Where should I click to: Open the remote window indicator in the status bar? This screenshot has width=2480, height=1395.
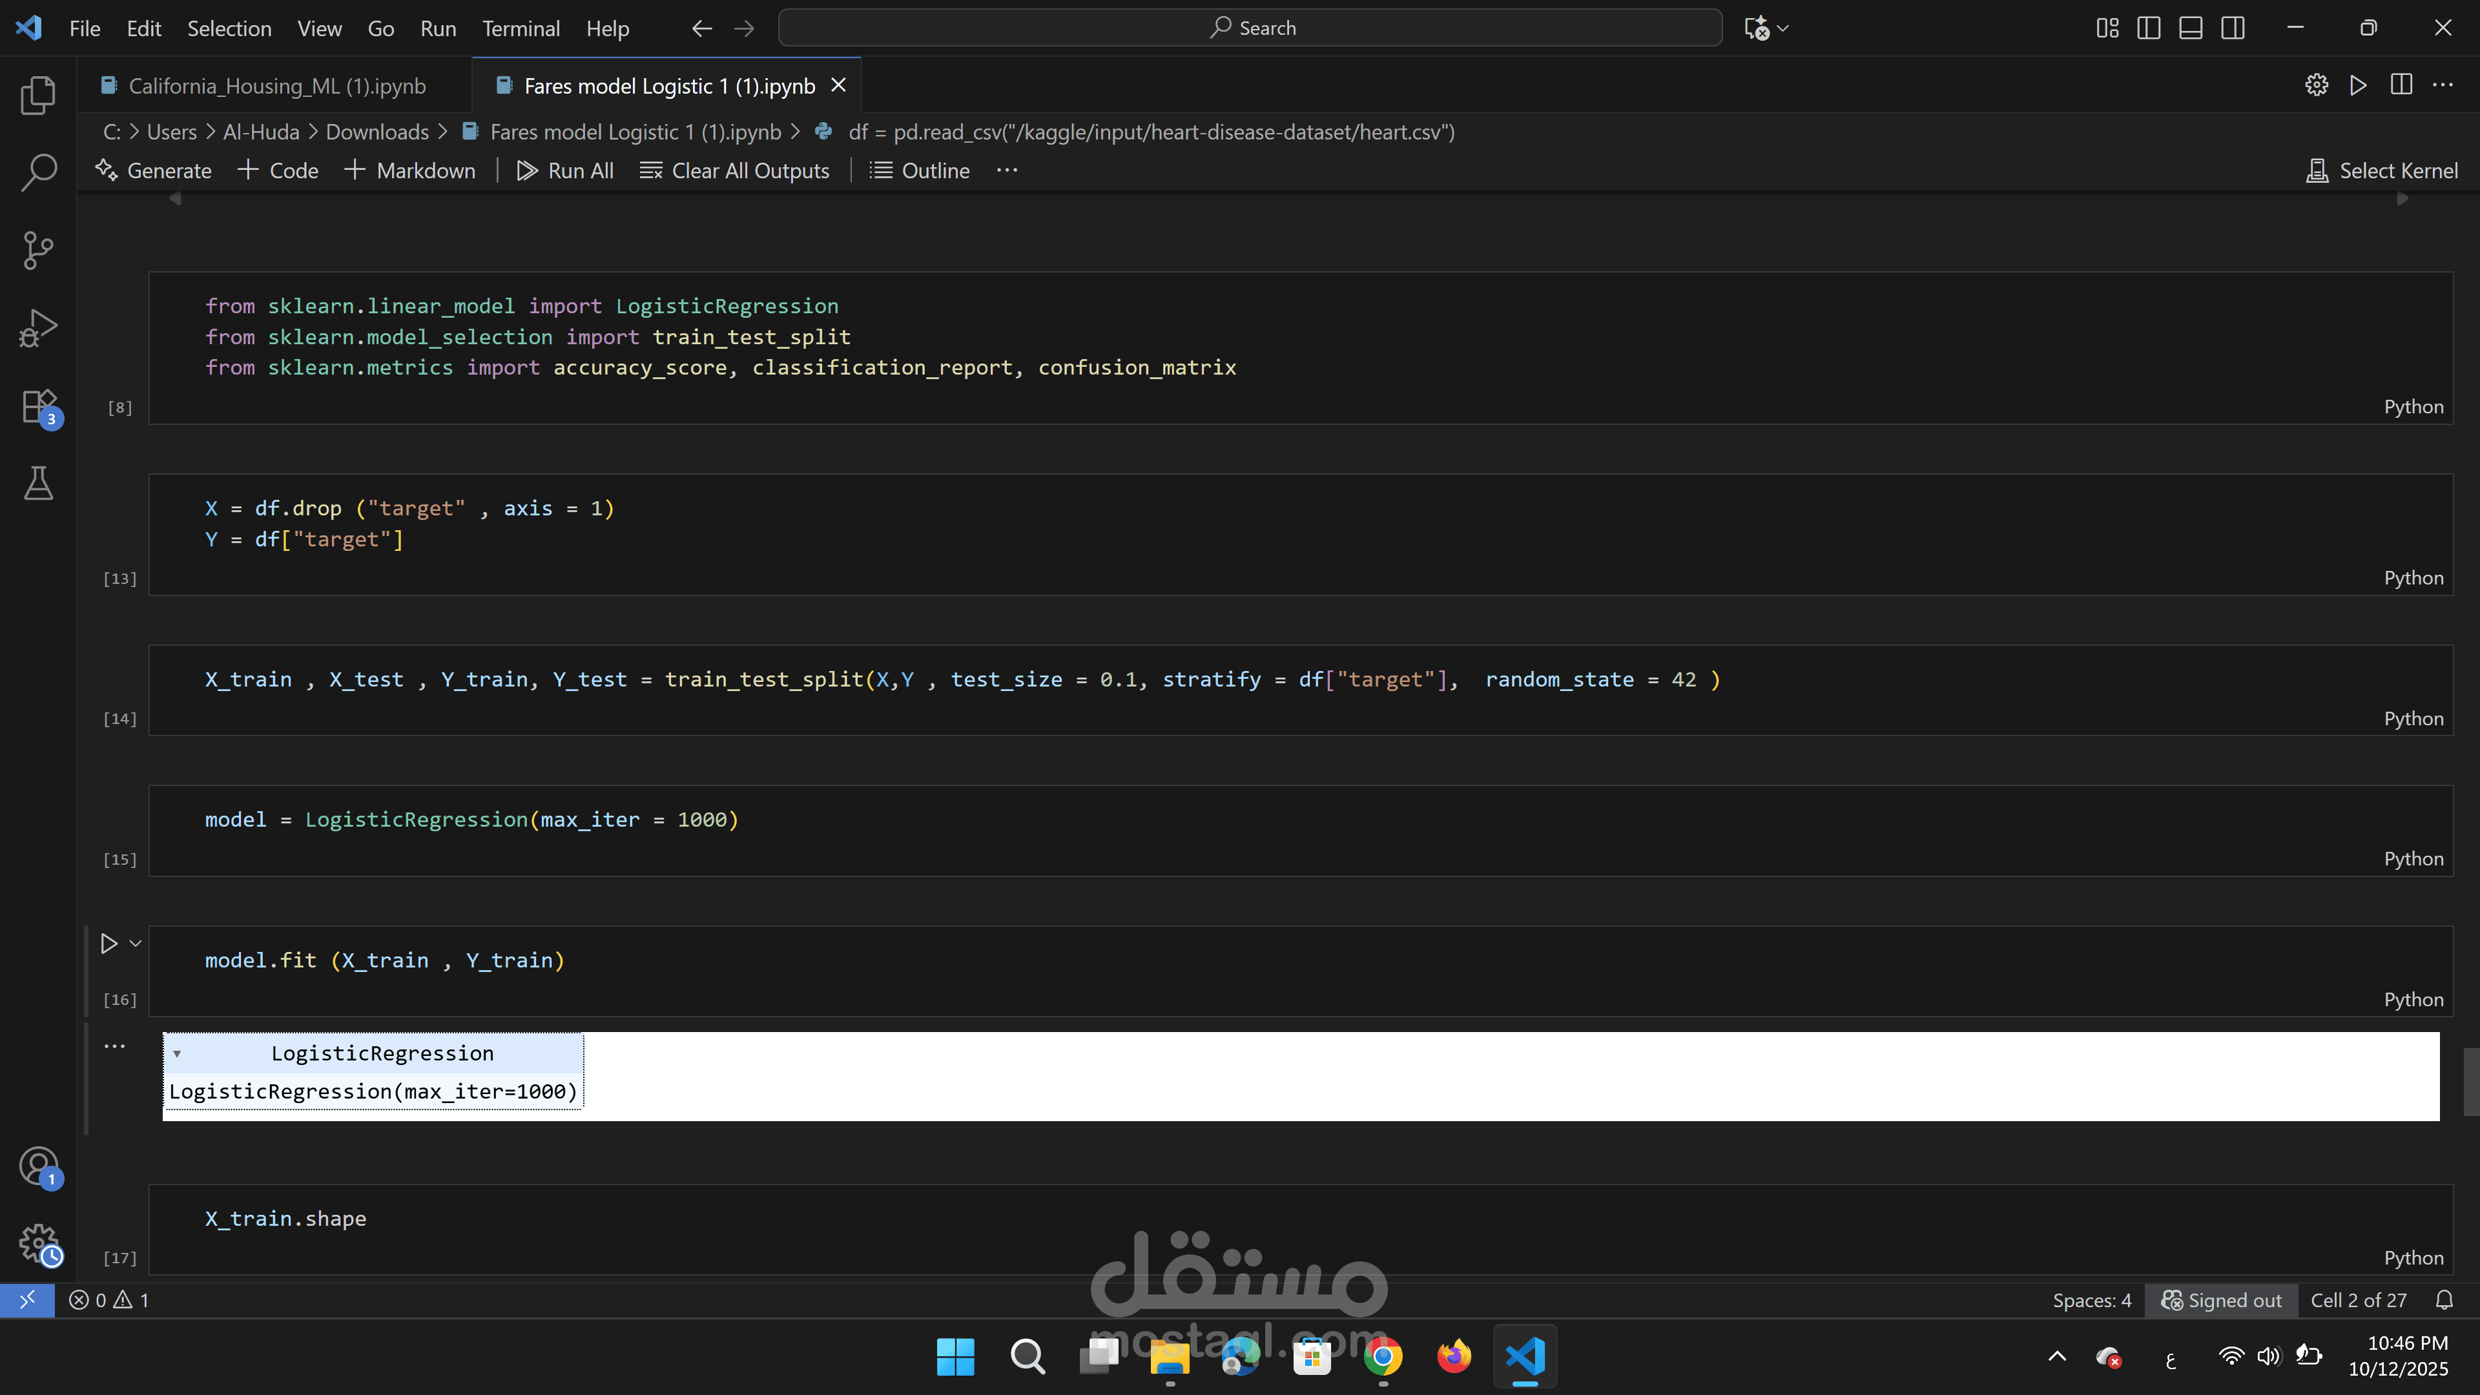coord(27,1299)
